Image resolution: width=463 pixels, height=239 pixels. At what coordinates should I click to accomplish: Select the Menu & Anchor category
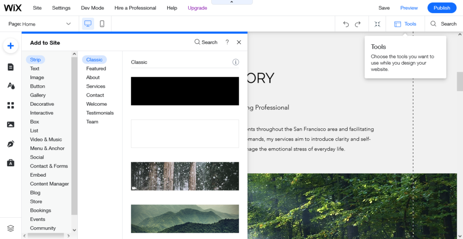coord(47,148)
